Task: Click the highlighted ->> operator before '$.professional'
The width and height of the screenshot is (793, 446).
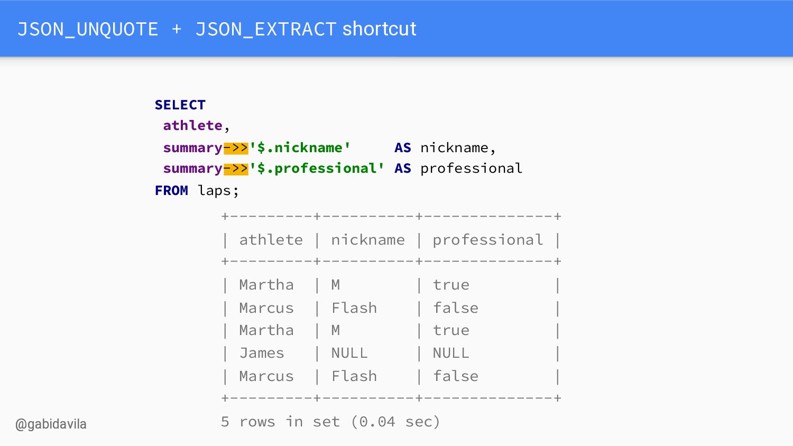Action: pyautogui.click(x=236, y=168)
